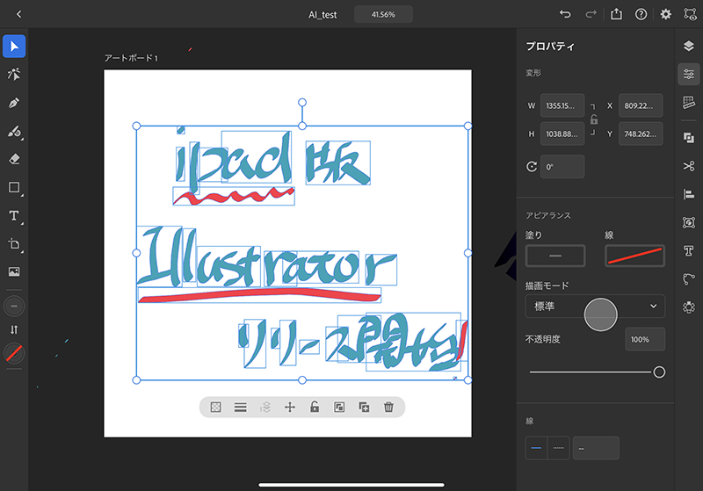
Task: Delete selection with the trash icon
Action: [388, 407]
